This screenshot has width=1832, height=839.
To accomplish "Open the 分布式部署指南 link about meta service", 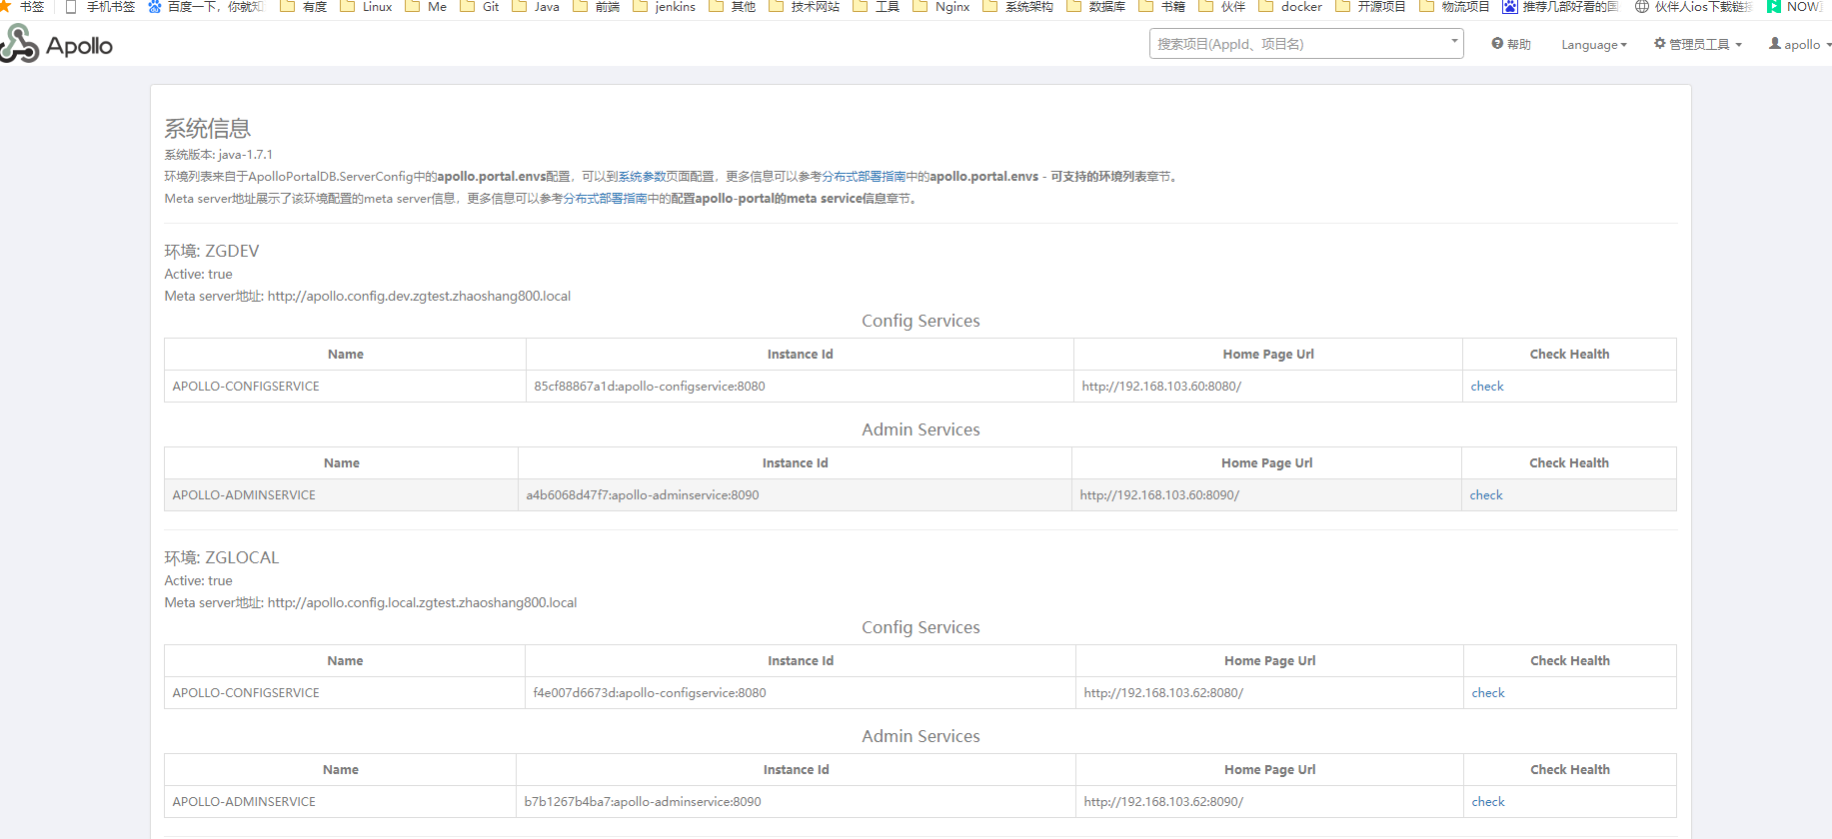I will tap(605, 199).
